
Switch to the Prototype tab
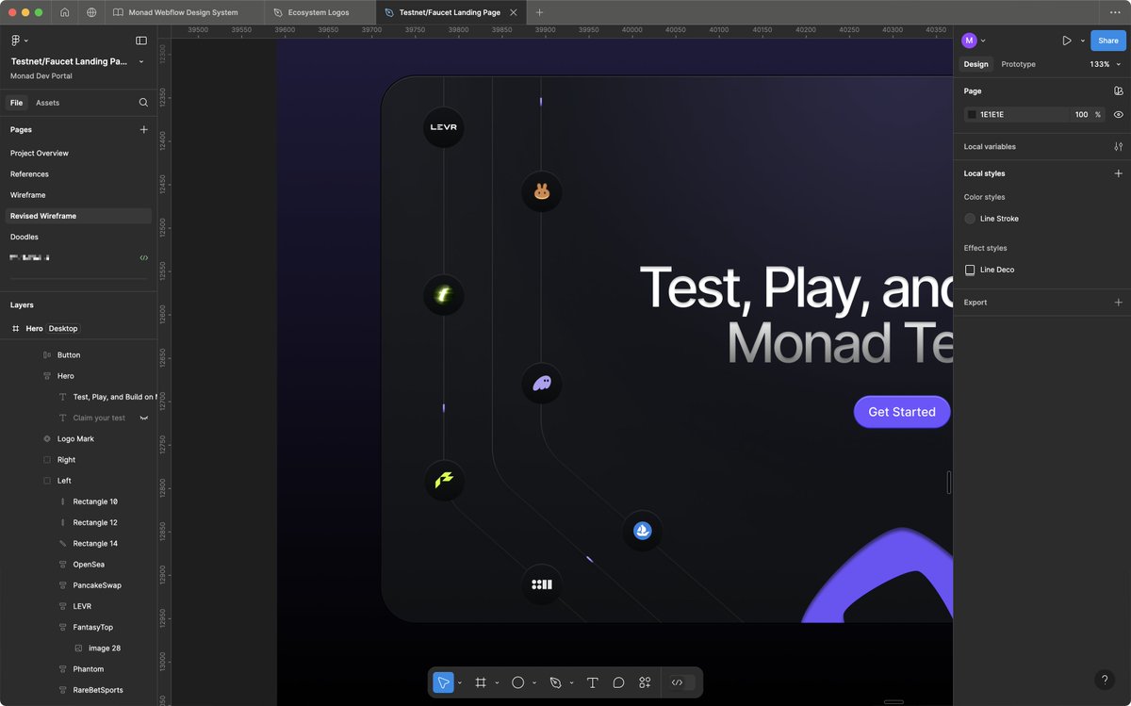click(1018, 64)
